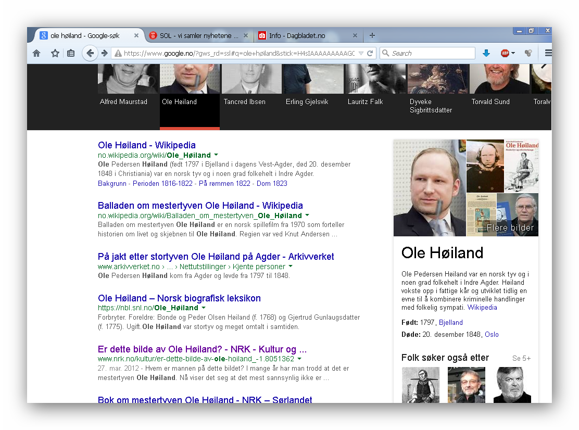
Task: Bookmark this page with the star icon
Action: coord(55,53)
